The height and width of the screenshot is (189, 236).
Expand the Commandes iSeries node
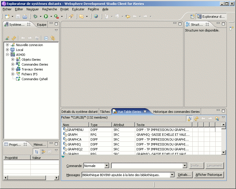click(x=13, y=64)
